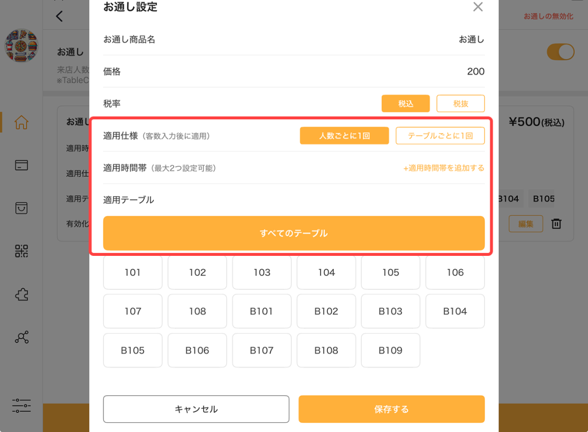Click the 保存する button

(x=392, y=409)
